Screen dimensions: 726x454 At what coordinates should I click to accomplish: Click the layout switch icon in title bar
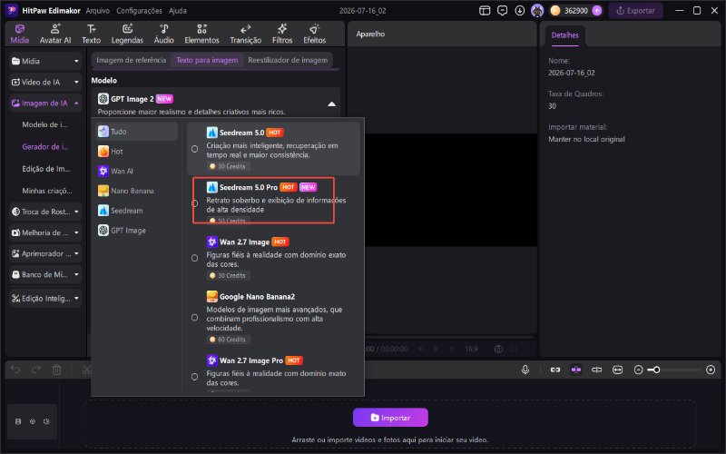485,11
